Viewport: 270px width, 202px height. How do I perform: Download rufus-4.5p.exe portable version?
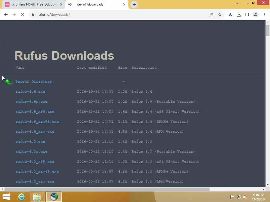(x=31, y=151)
